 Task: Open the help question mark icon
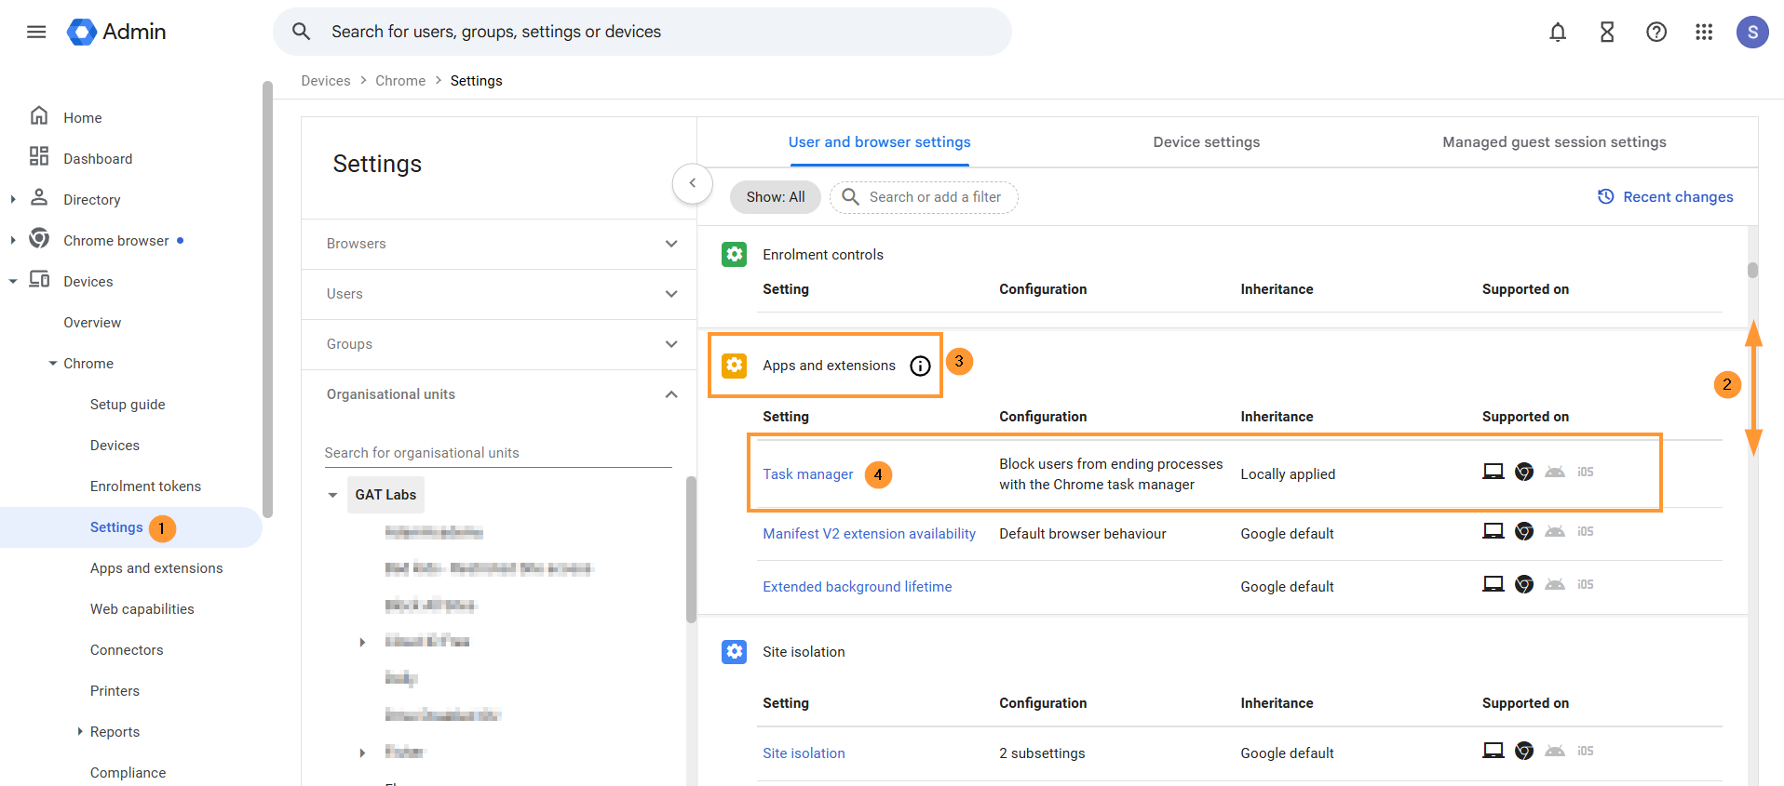(1656, 32)
